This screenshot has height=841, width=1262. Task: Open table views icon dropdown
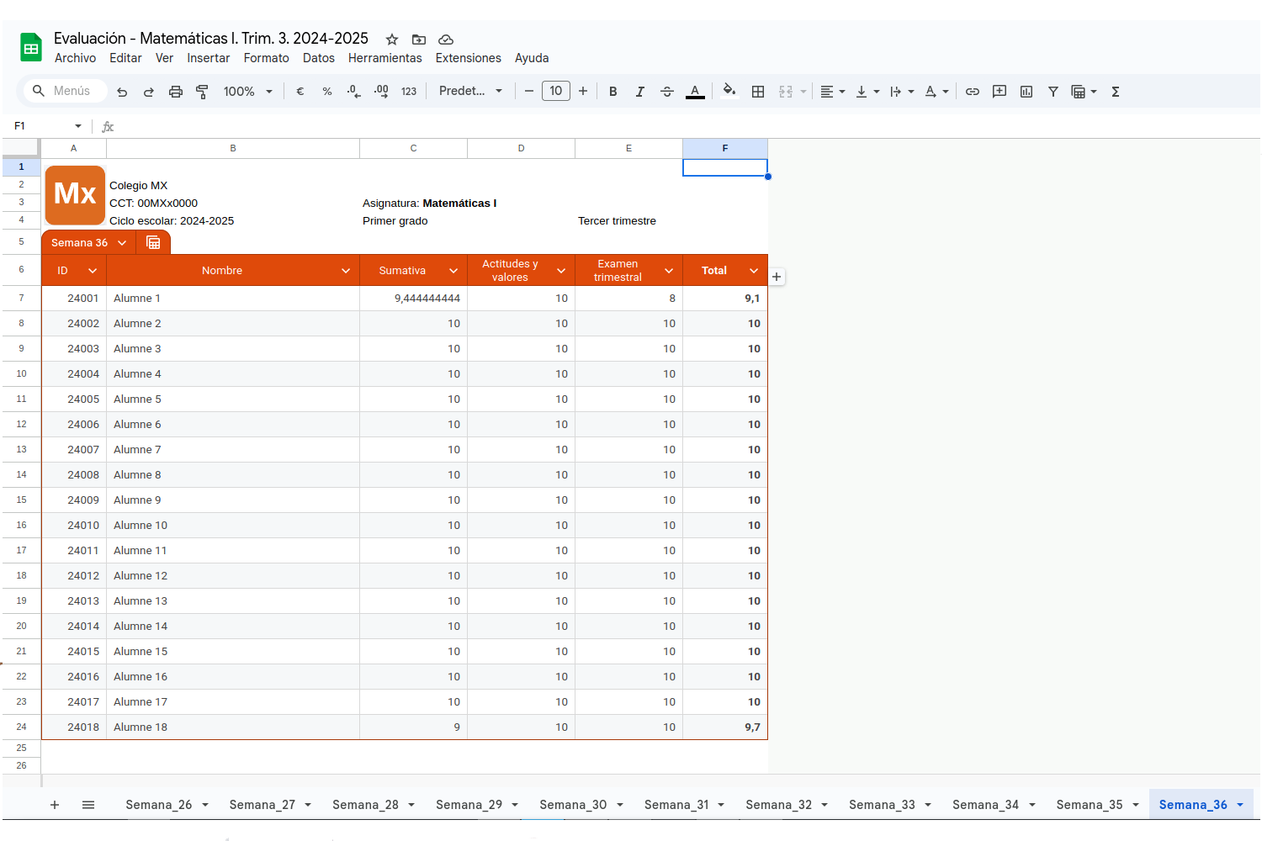click(x=1084, y=92)
